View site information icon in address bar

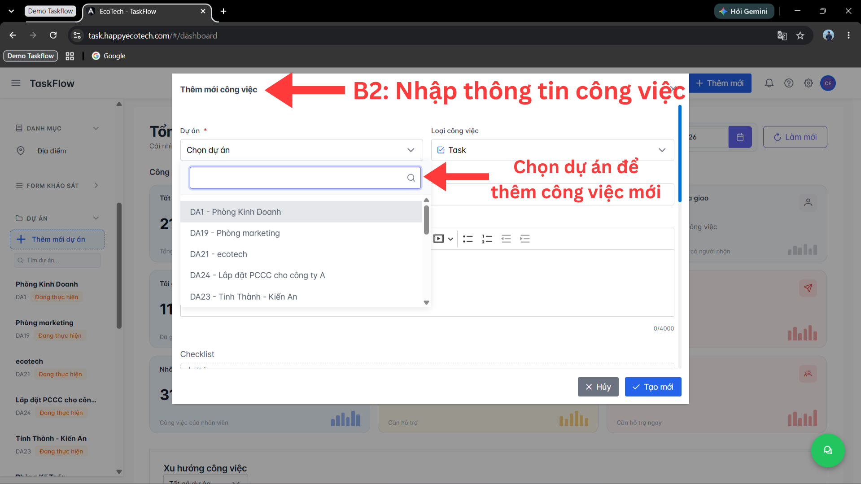[77, 35]
